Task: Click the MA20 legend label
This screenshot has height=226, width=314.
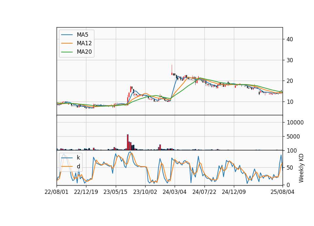Action: 84,52
